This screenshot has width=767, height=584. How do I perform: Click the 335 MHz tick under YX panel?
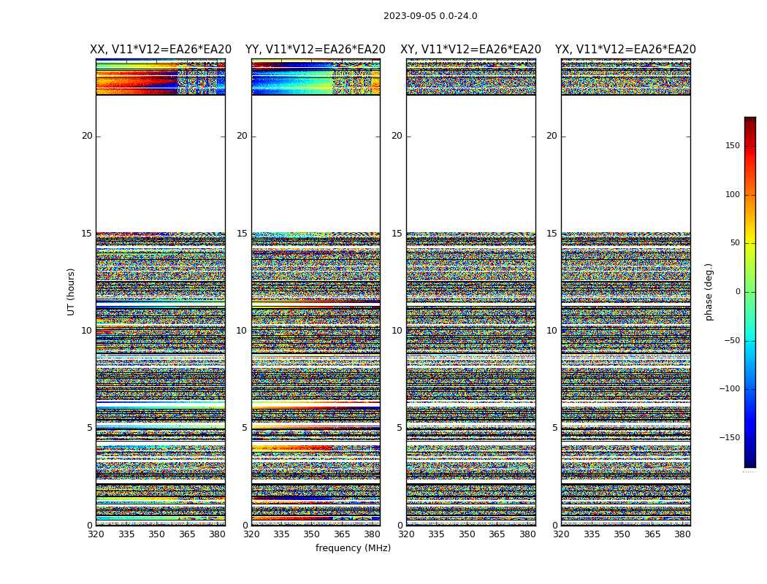tap(592, 534)
